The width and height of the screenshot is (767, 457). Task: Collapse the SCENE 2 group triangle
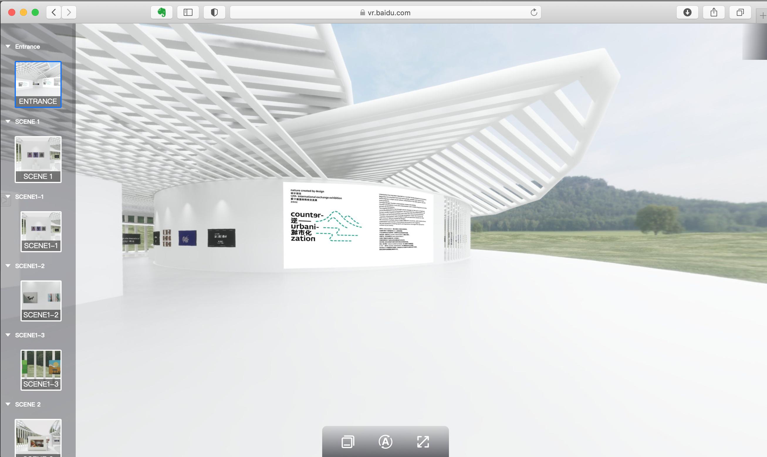[x=8, y=404]
